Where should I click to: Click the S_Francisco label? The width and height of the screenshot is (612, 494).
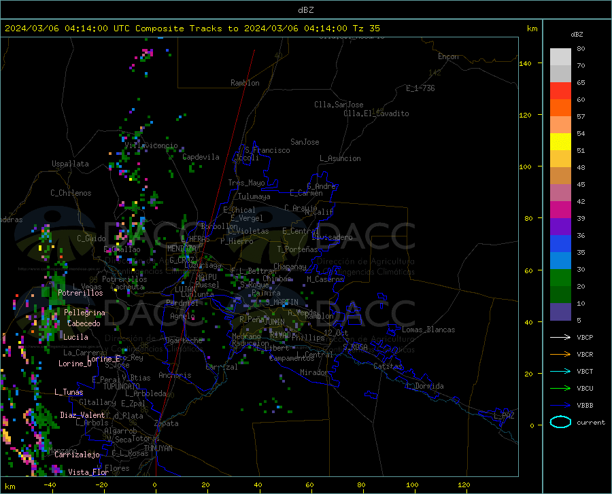click(x=267, y=150)
